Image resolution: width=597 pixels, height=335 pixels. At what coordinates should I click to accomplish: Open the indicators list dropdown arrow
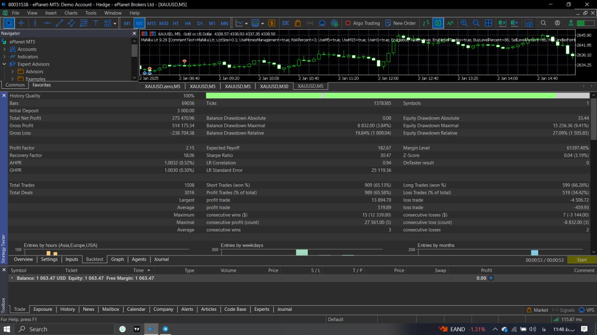(x=246, y=23)
